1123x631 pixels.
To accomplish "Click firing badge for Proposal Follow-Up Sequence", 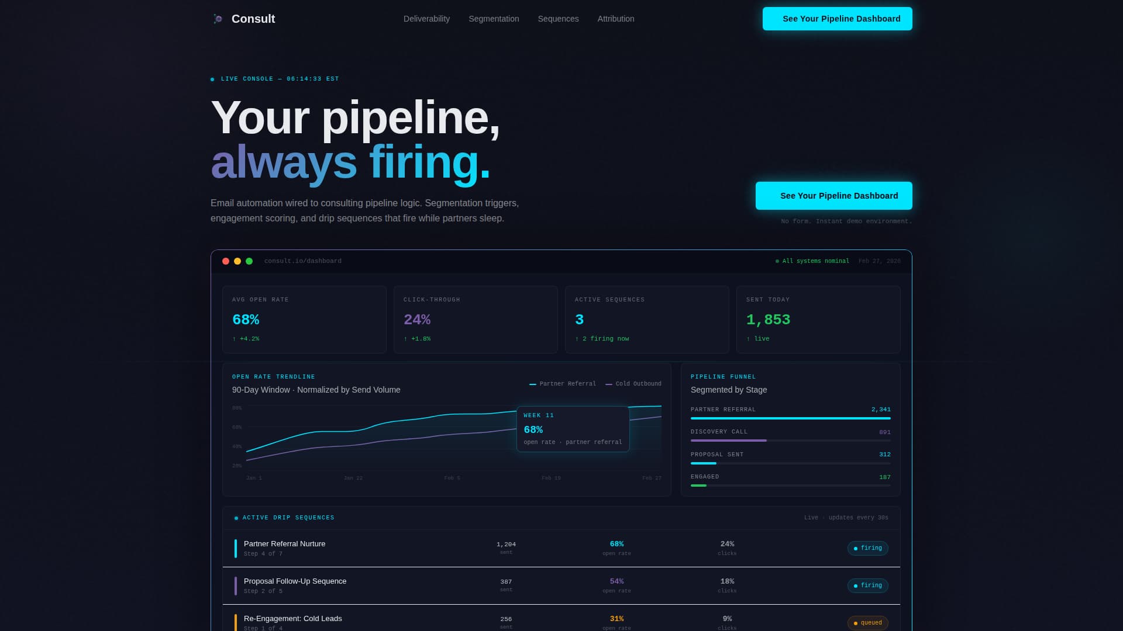I will click(x=868, y=585).
